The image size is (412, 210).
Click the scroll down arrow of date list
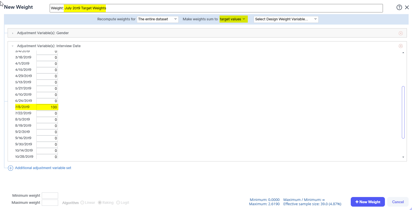point(403,157)
